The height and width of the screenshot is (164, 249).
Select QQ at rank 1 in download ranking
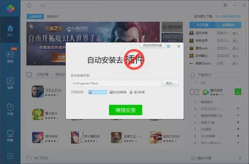[x=203, y=83]
